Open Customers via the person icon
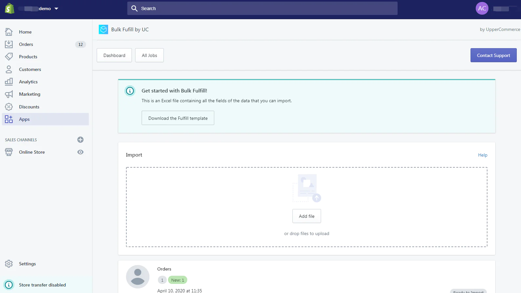Viewport: 521px width, 293px height. pyautogui.click(x=9, y=69)
